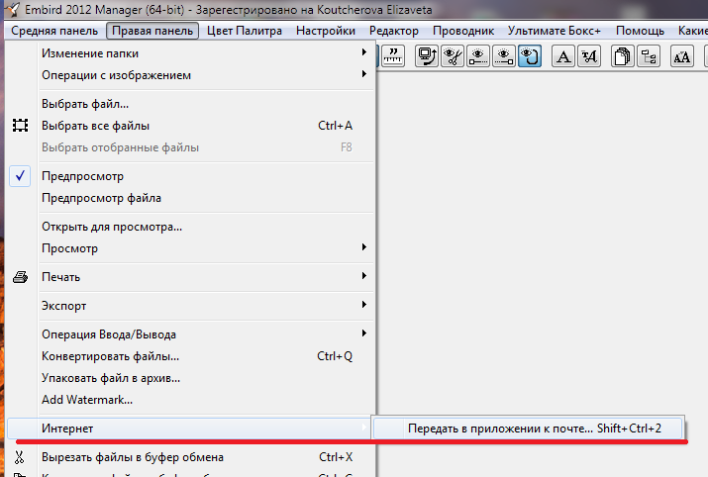Choose Конвертировать файлы... entry
This screenshot has height=477, width=708.
click(190, 356)
